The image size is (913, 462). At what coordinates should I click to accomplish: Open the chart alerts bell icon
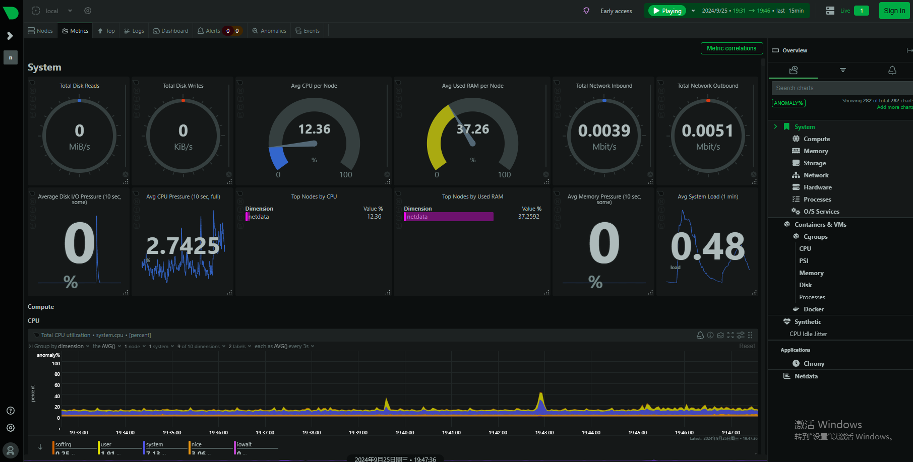[x=700, y=335]
